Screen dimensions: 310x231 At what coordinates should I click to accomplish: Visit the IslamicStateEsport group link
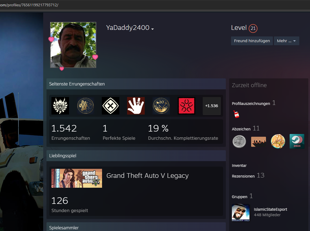pos(270,209)
